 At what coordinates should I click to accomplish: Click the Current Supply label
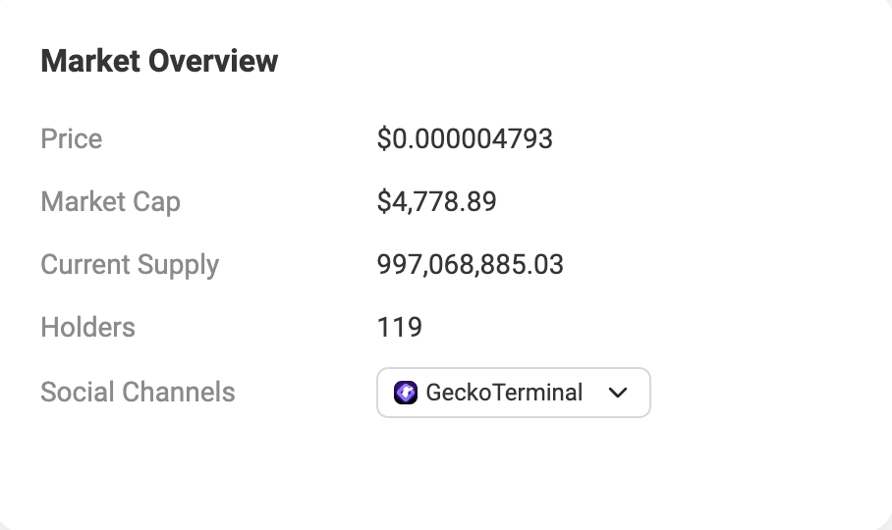pos(130,265)
